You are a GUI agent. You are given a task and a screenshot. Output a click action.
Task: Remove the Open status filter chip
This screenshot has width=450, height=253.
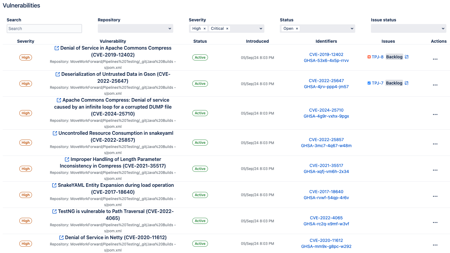pyautogui.click(x=297, y=29)
